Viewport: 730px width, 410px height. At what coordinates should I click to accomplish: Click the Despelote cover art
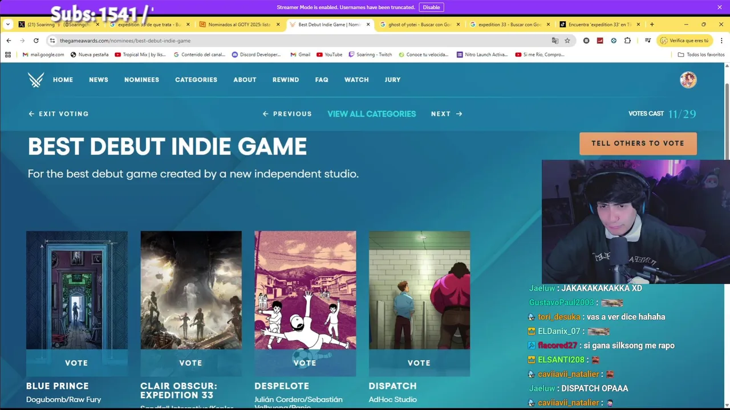coord(305,290)
